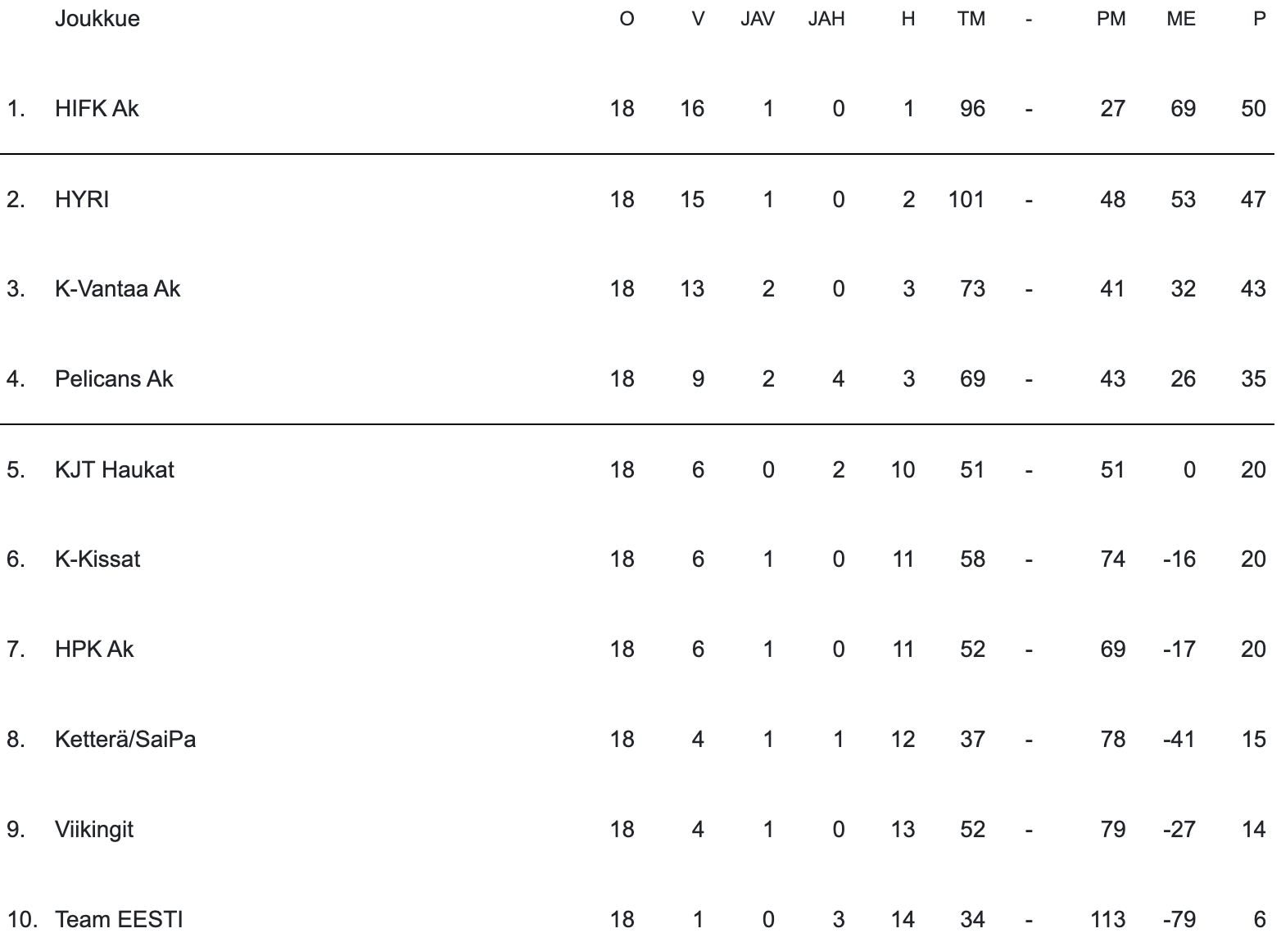Screen dimensions: 1281x942
Task: Sort by the P points column header
Action: tap(1259, 19)
